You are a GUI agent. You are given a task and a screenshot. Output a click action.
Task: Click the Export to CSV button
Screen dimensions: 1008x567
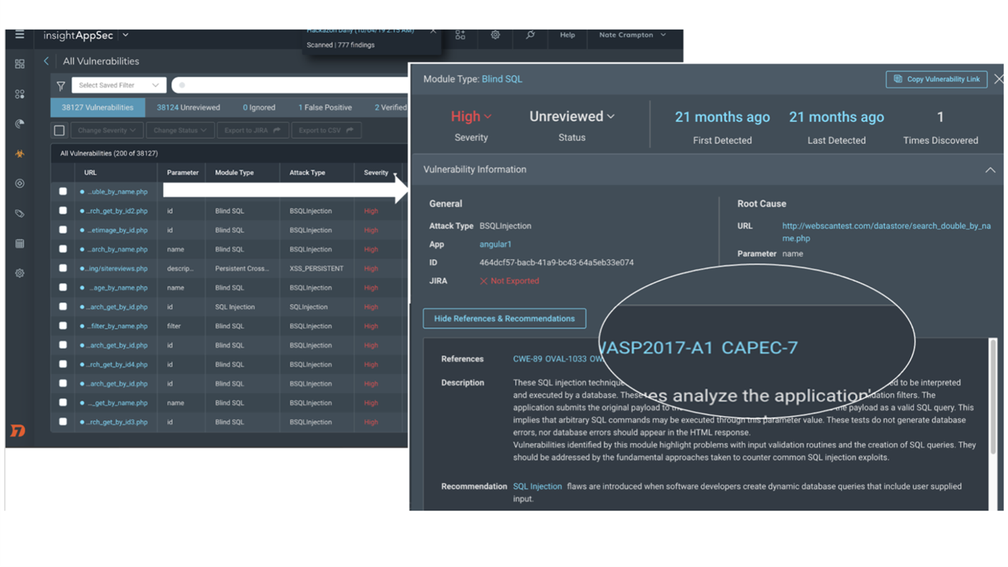pyautogui.click(x=326, y=130)
